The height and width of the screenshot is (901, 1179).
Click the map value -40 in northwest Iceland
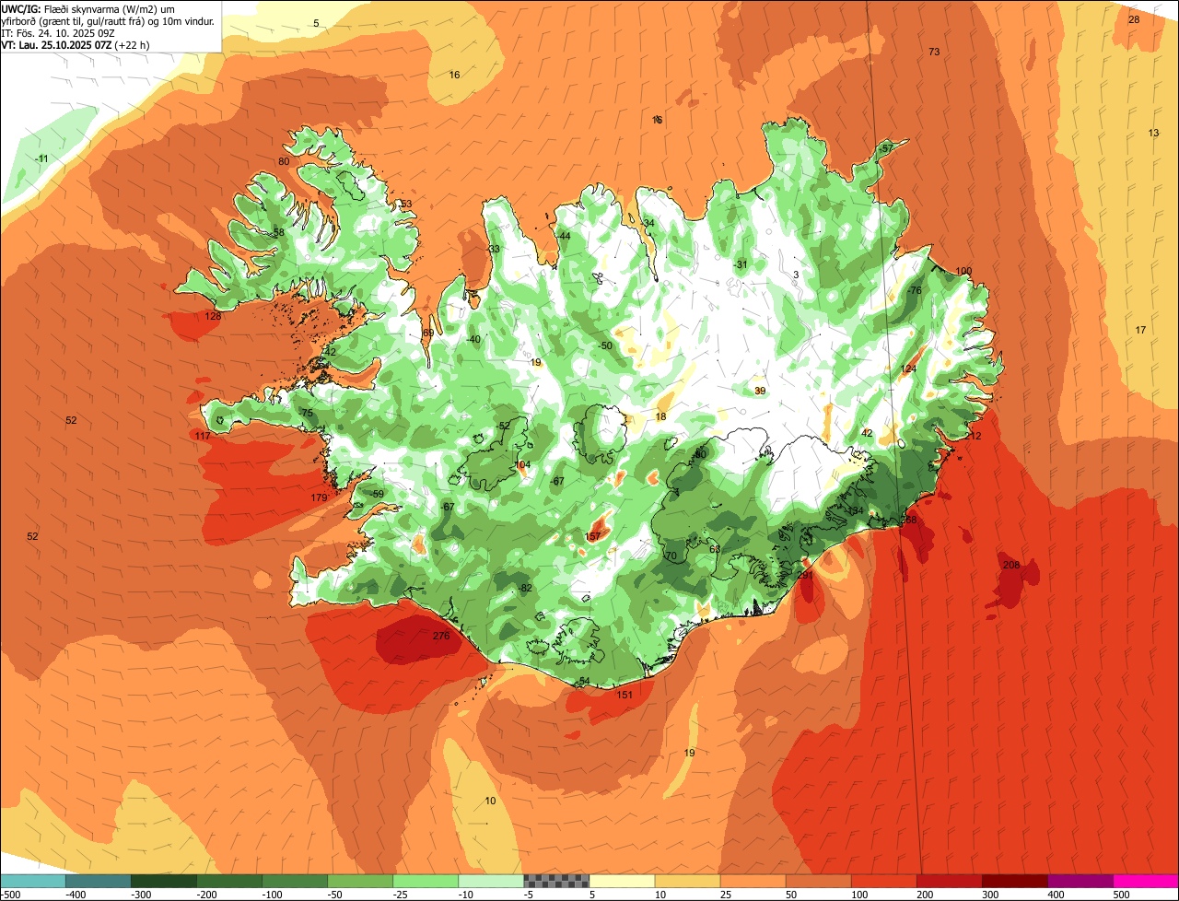coord(473,340)
